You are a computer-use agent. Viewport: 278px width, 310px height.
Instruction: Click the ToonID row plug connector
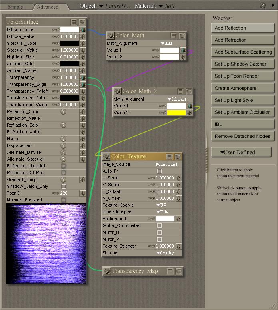click(83, 193)
